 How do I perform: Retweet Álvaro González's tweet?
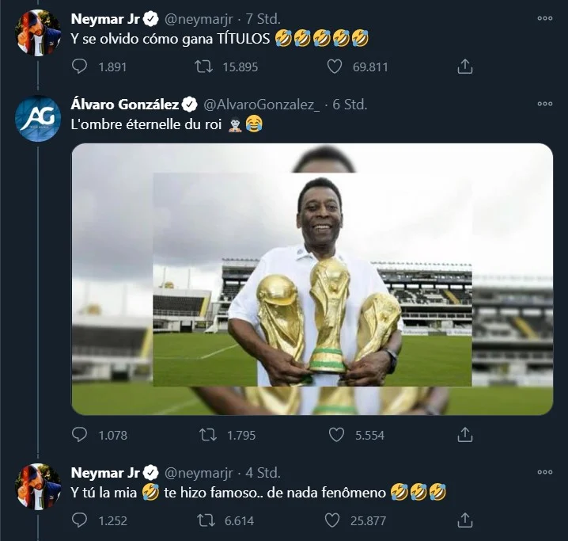(x=204, y=435)
